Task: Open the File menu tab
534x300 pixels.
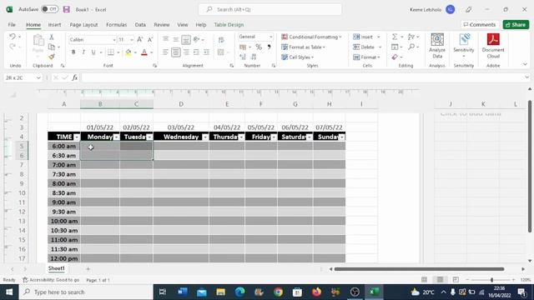Action: point(12,25)
